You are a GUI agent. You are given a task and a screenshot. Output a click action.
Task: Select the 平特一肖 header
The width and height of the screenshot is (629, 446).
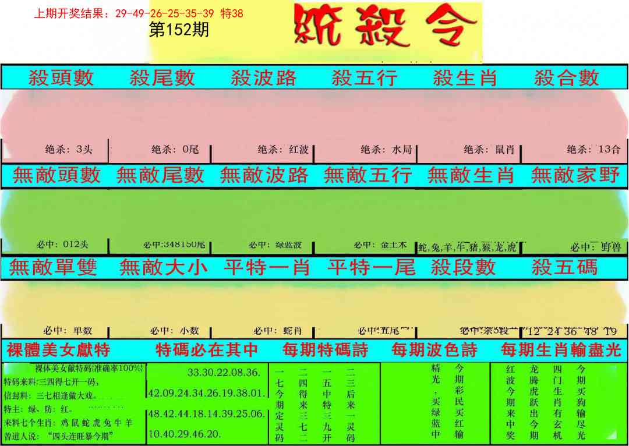click(267, 267)
